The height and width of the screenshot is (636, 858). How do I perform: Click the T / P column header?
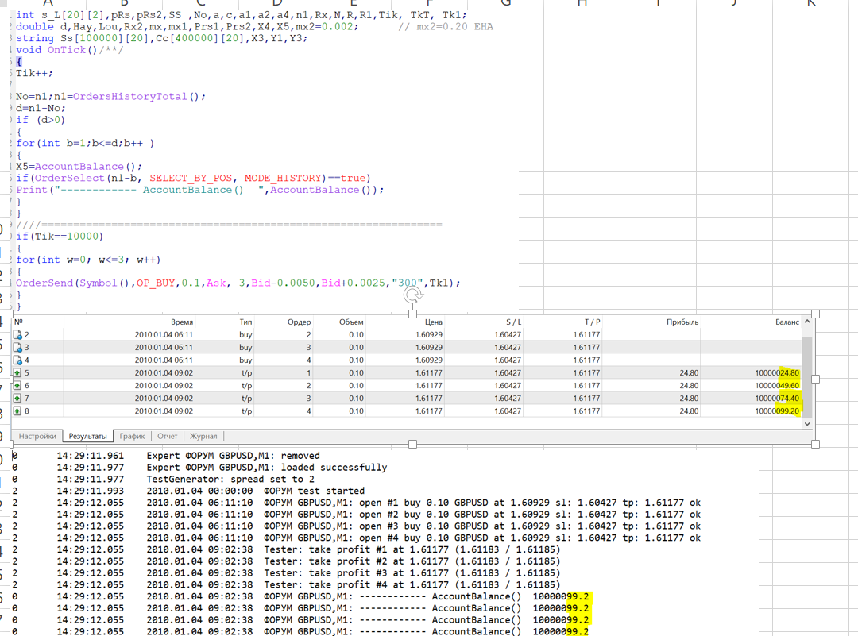(x=592, y=322)
